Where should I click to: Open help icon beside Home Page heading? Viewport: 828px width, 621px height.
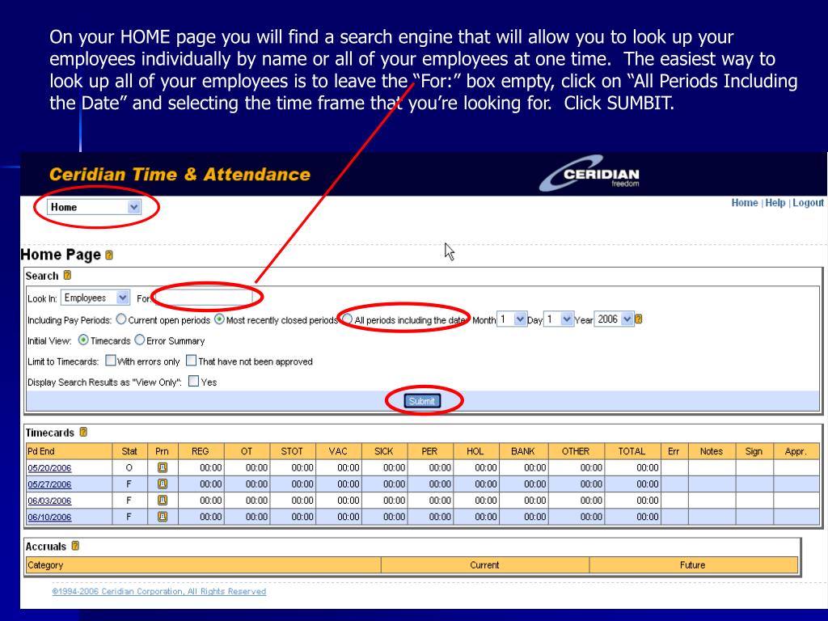109,255
